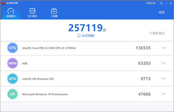Open the hamburger menu icon
The width and height of the screenshot is (174, 112).
tap(161, 3)
